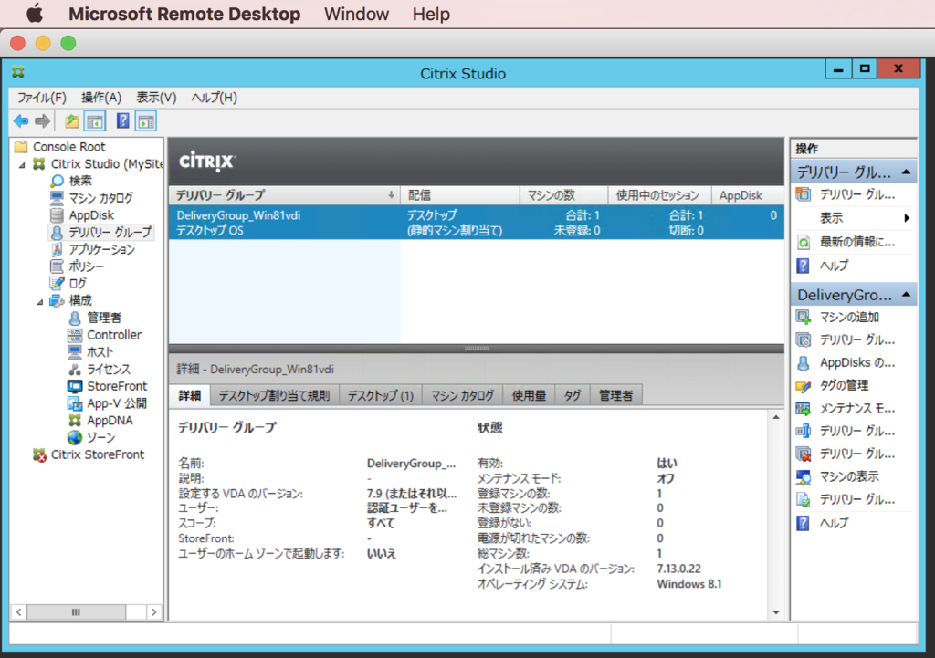Toggle the console tree pane toolbar icon
The image size is (935, 658).
pos(95,121)
